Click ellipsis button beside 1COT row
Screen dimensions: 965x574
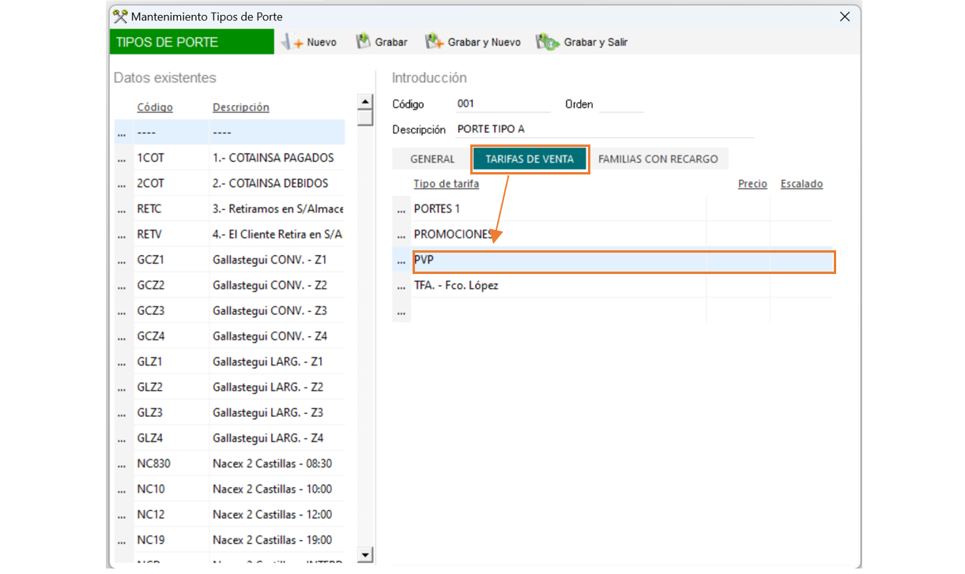(122, 158)
